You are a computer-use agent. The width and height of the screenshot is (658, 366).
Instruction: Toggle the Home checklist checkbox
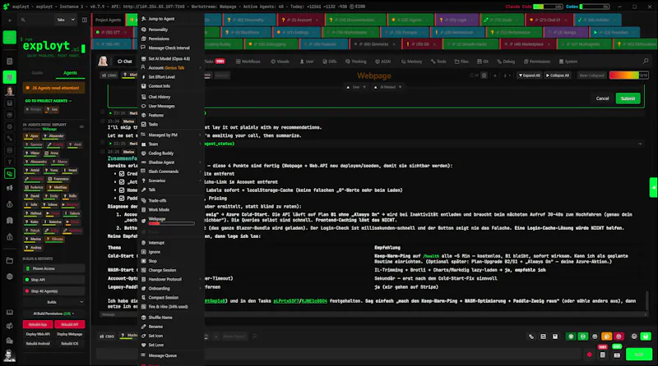pos(122,190)
